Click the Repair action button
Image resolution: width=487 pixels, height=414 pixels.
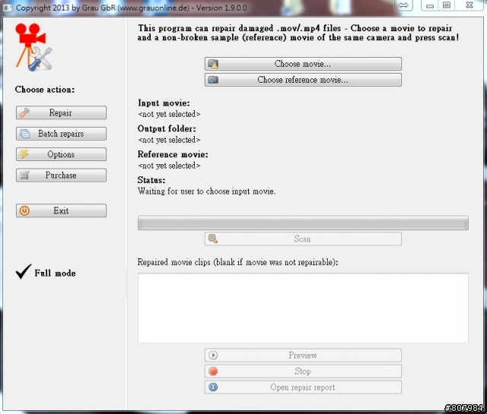[x=61, y=112]
